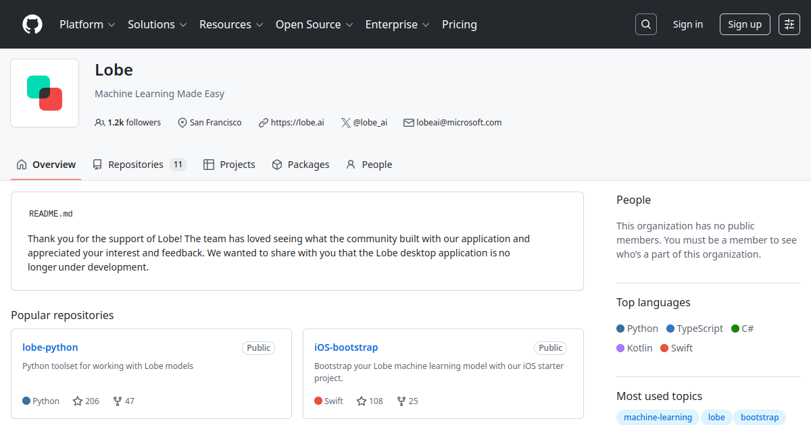Image resolution: width=811 pixels, height=425 pixels.
Task: Open the lobe-python repository link
Action: coord(50,347)
